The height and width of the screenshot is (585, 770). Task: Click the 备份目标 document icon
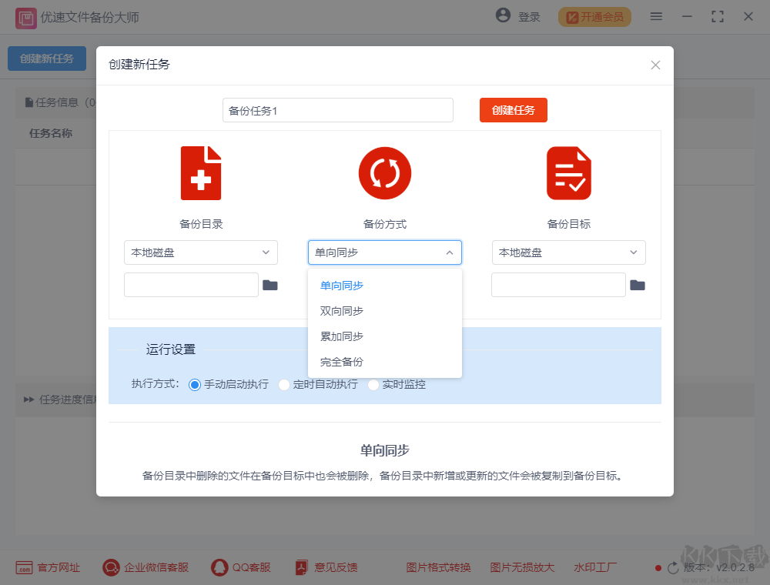pyautogui.click(x=569, y=172)
